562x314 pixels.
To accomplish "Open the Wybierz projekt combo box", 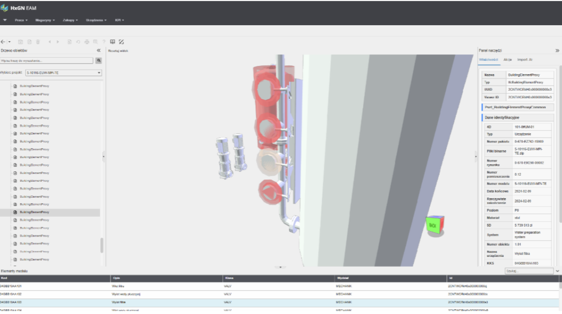I will click(64, 73).
